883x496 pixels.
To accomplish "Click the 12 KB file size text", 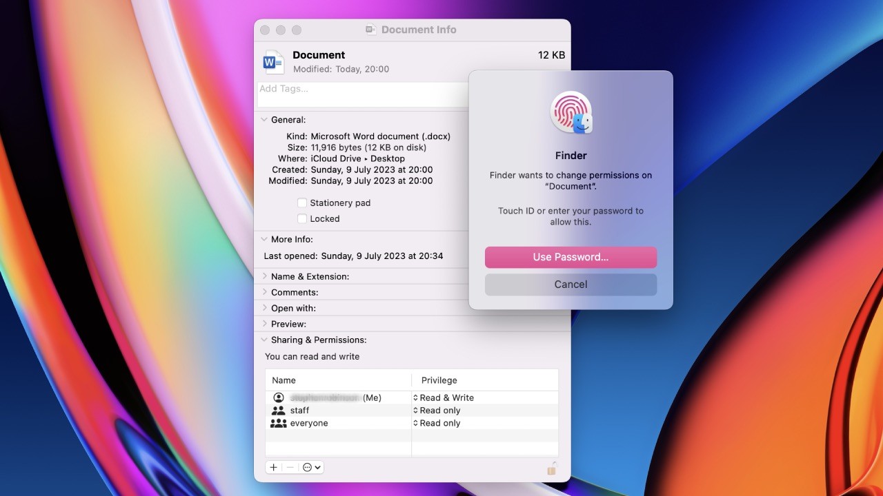I will (552, 55).
